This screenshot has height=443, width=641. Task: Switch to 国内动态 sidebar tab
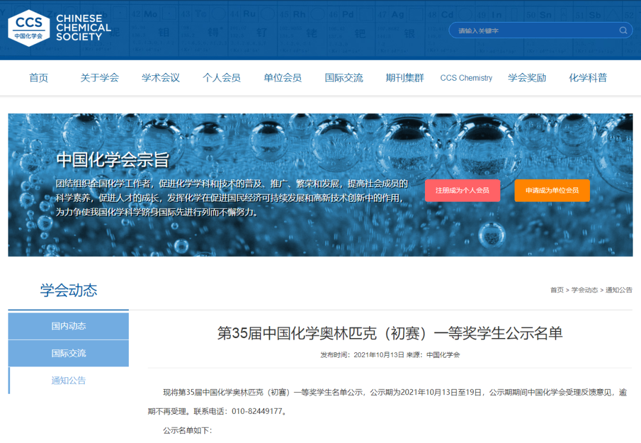(x=69, y=326)
